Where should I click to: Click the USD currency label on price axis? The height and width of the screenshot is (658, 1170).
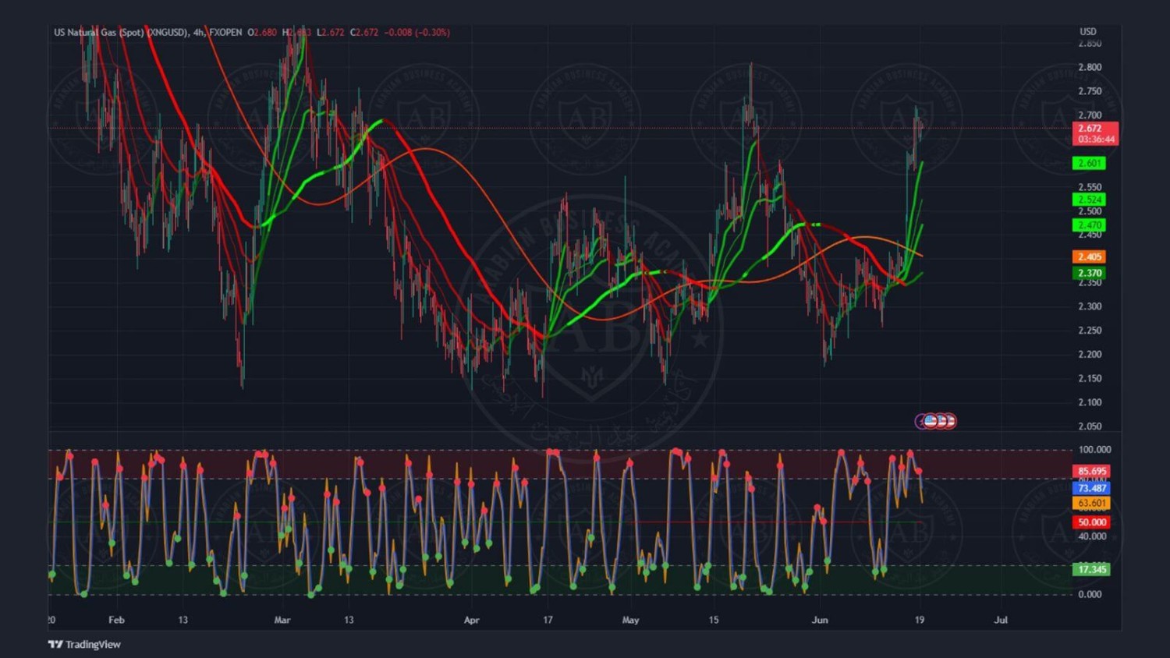click(1088, 32)
